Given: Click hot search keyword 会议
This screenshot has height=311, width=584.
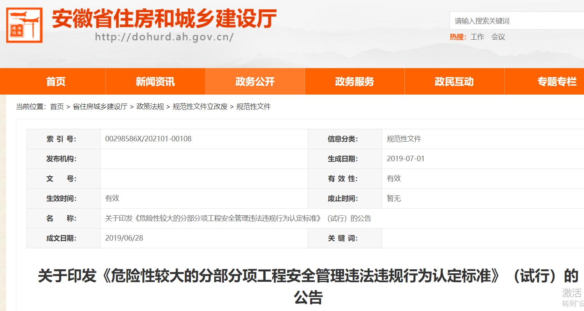Looking at the screenshot, I should [x=498, y=37].
